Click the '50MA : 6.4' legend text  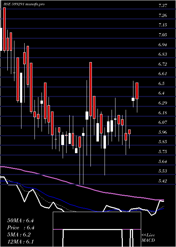[x=20, y=221]
